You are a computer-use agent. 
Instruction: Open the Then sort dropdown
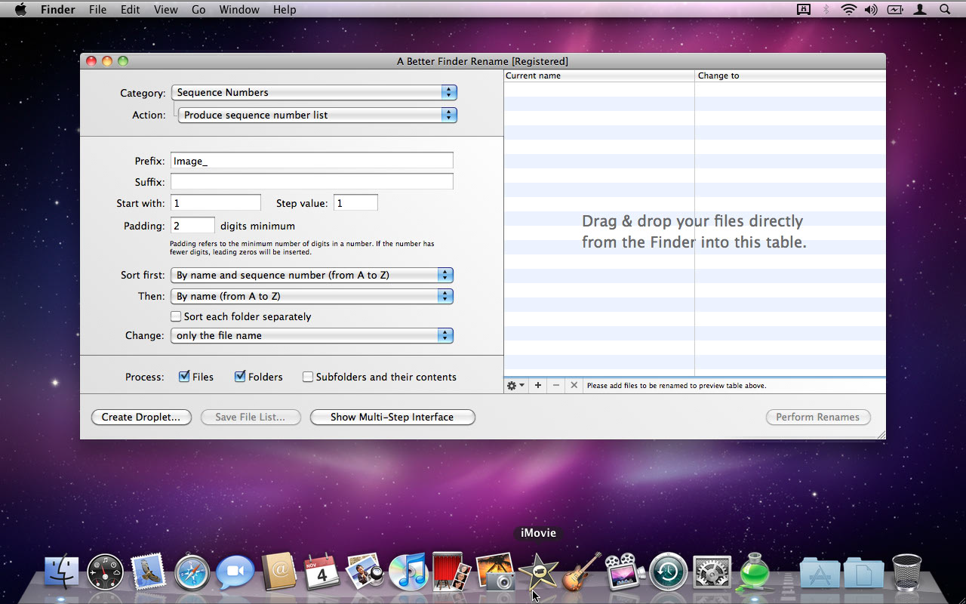click(312, 296)
